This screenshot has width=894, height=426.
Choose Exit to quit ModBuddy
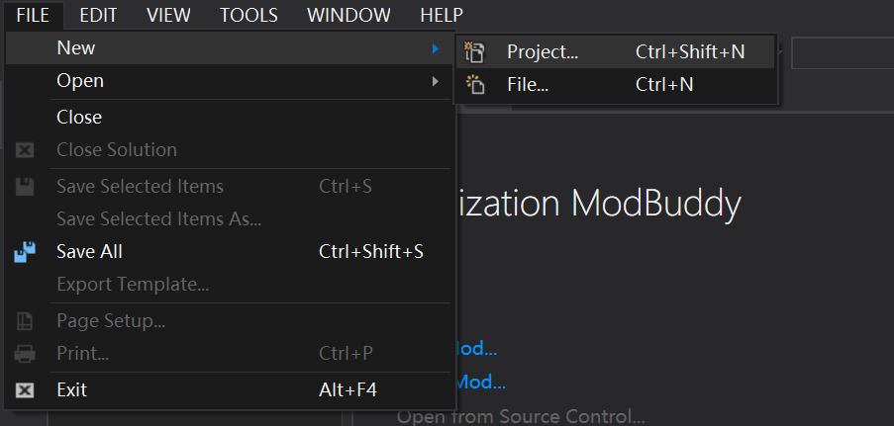coord(230,390)
